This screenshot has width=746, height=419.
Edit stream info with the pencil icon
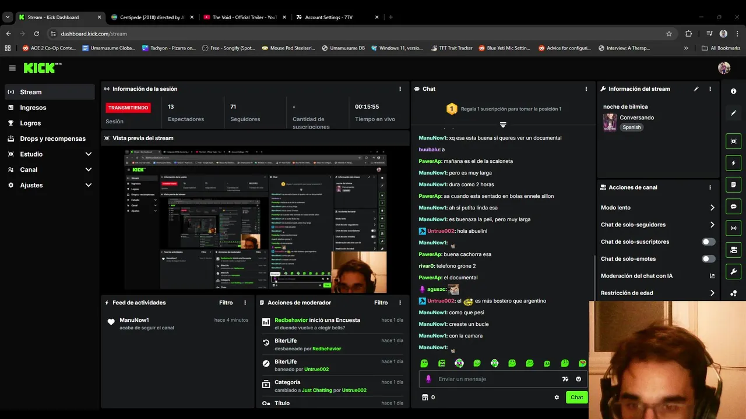point(696,89)
